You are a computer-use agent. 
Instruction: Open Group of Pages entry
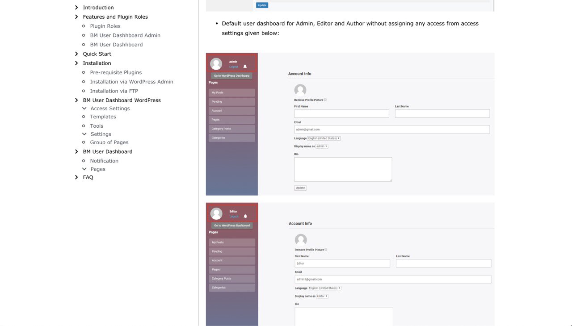click(x=109, y=142)
